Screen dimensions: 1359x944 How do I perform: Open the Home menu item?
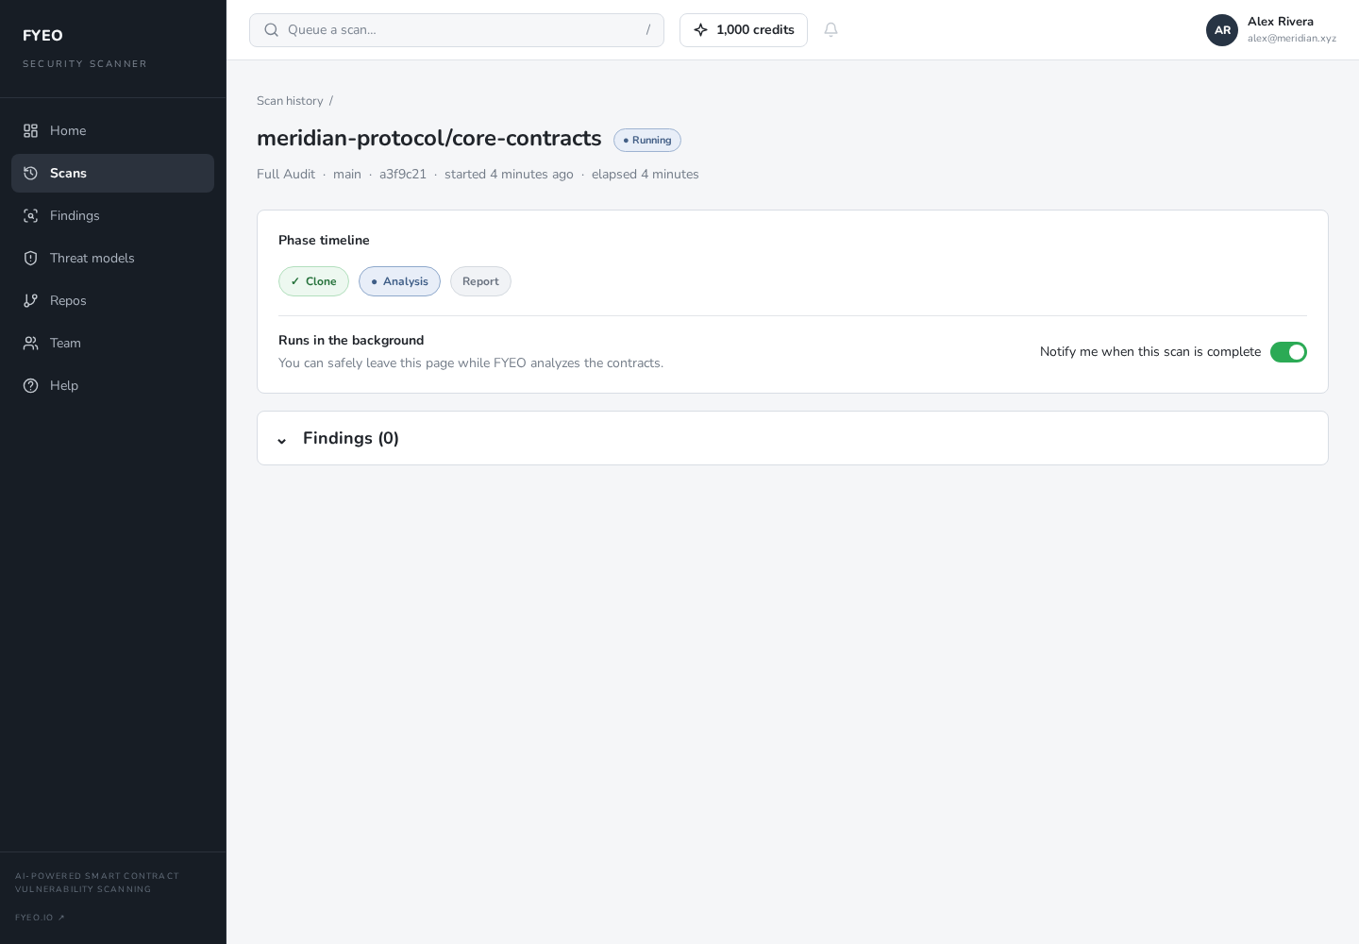[112, 131]
